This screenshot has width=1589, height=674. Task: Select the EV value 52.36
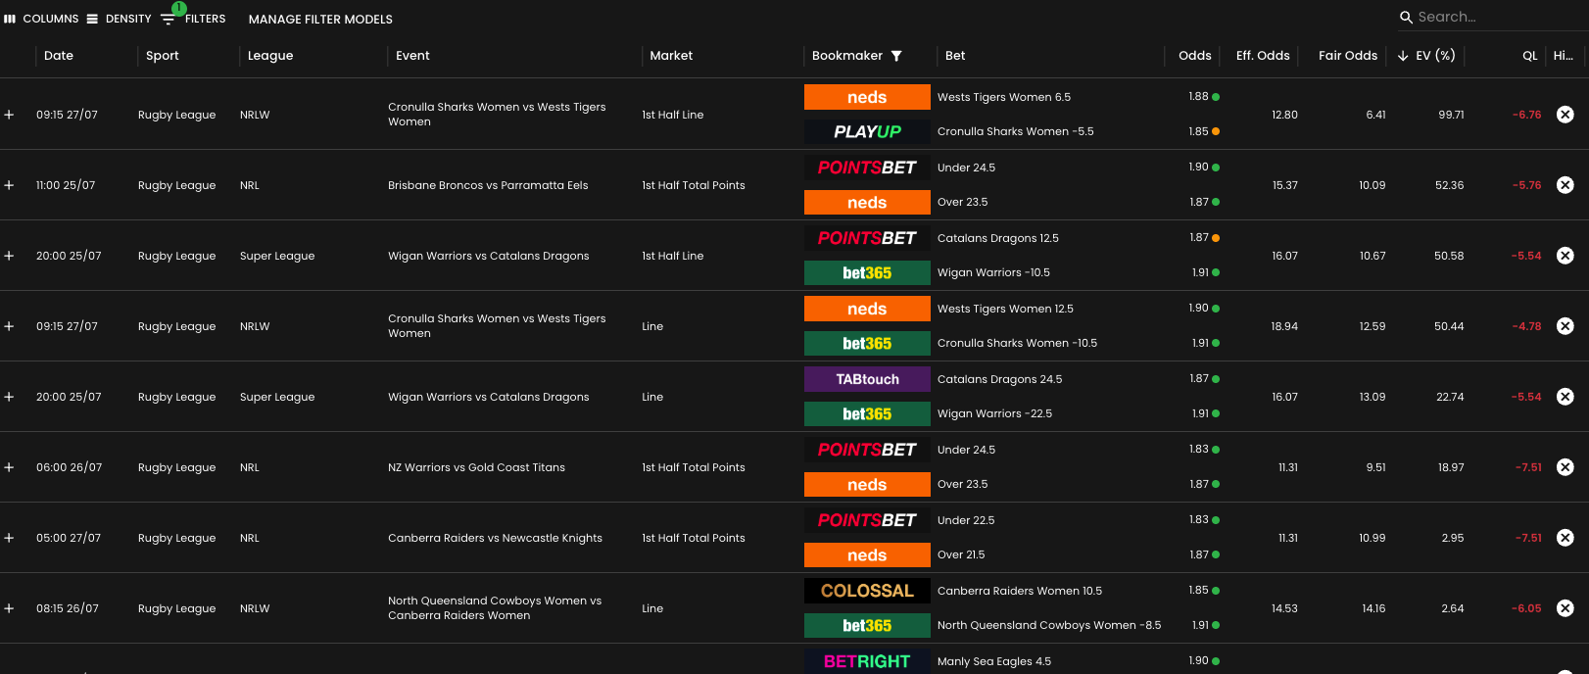pos(1449,185)
